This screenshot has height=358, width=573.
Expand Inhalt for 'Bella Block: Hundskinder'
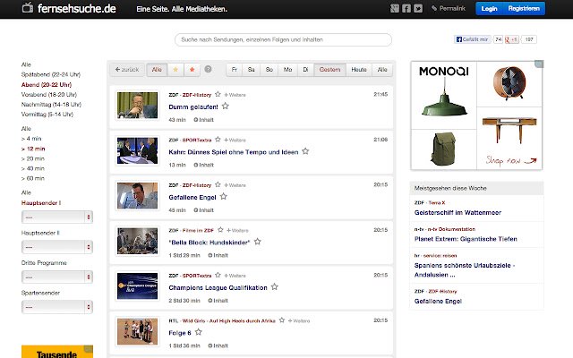pos(218,255)
